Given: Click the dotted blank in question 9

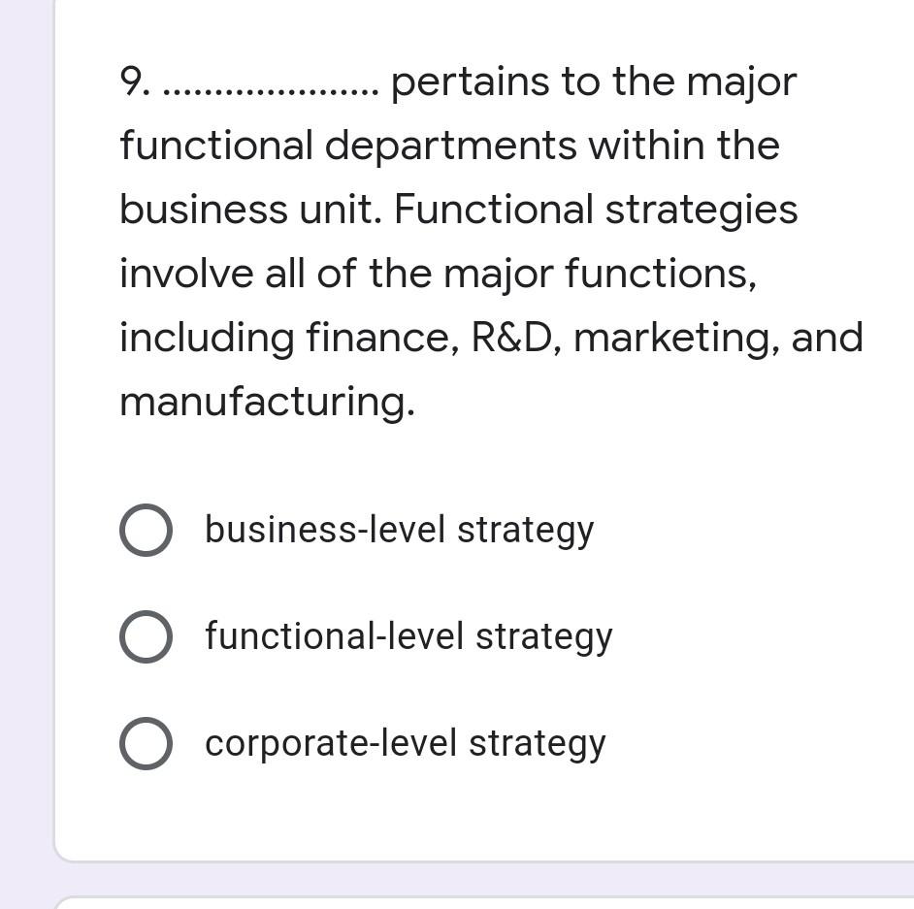Looking at the screenshot, I should pyautogui.click(x=262, y=85).
